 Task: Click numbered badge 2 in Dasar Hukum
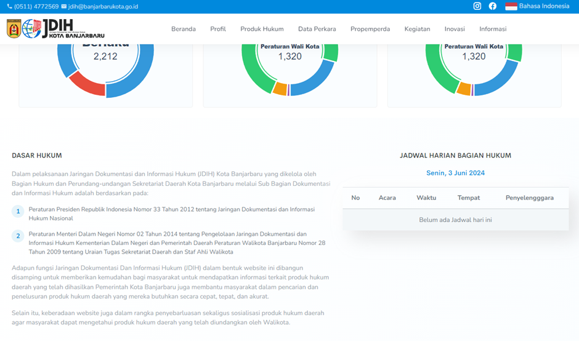18,236
